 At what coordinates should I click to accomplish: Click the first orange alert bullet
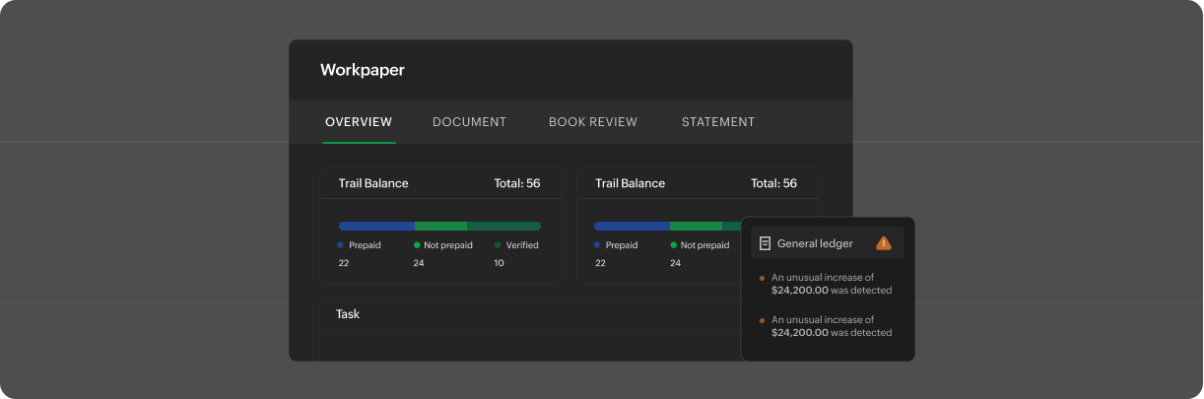click(x=762, y=279)
